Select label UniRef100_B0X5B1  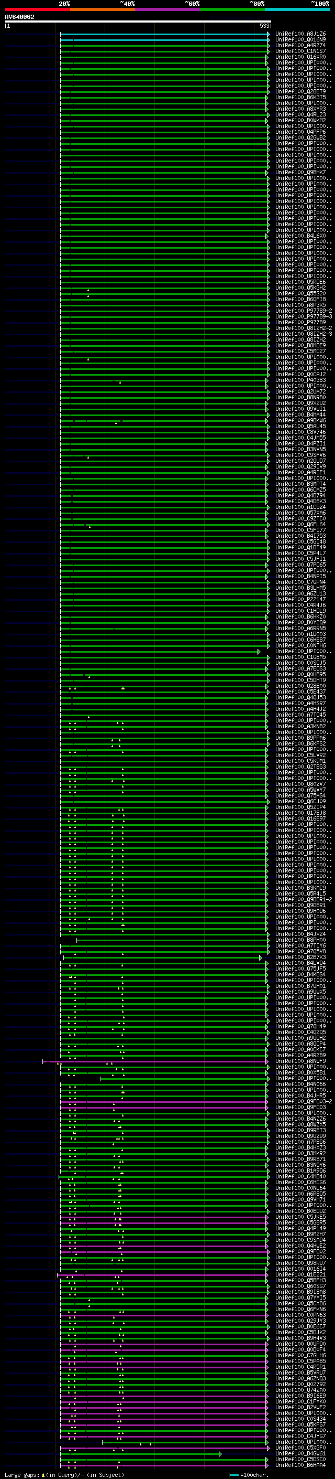300,1072
